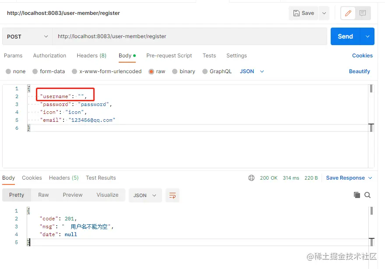This screenshot has height=269, width=385.
Task: Click the 200 OK status text
Action: (x=268, y=178)
